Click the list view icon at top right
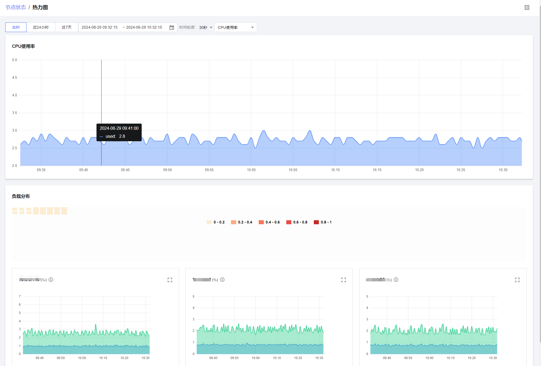The width and height of the screenshot is (541, 366). click(527, 7)
